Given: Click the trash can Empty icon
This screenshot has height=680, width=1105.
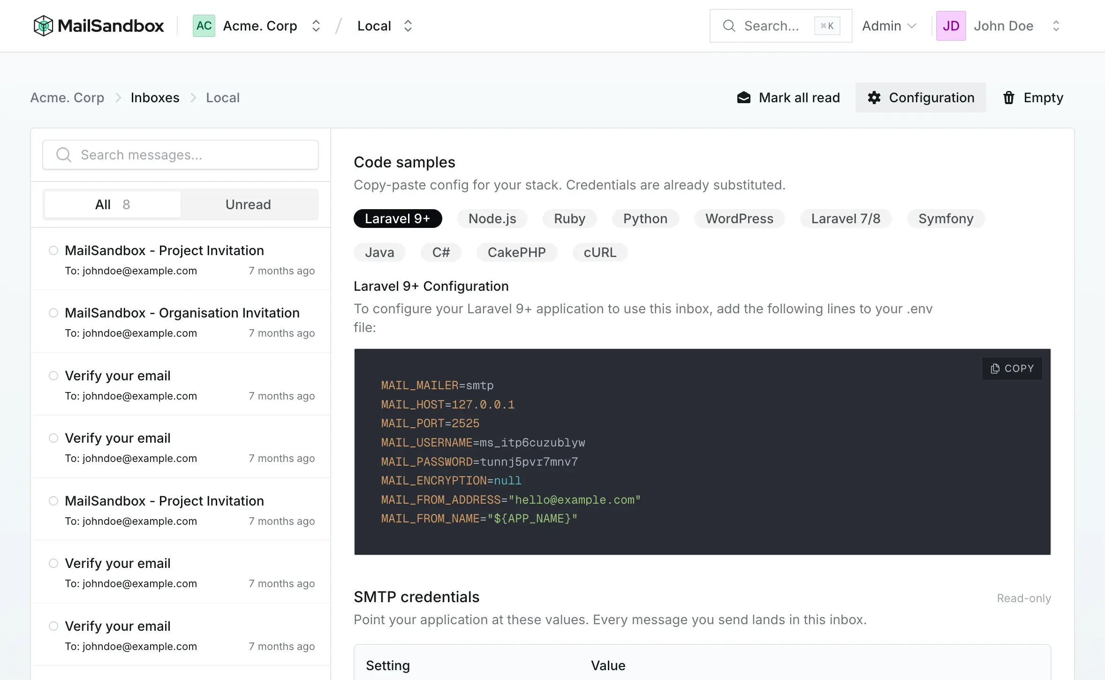Looking at the screenshot, I should [x=1008, y=98].
